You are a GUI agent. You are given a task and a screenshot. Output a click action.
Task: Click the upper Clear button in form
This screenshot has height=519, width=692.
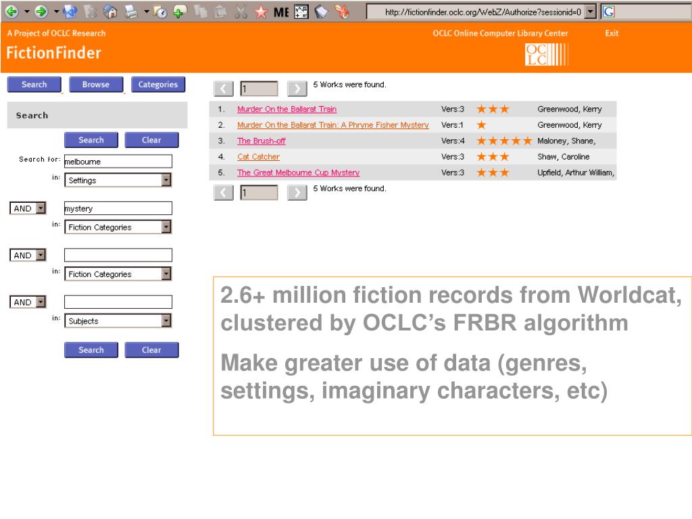coord(151,140)
